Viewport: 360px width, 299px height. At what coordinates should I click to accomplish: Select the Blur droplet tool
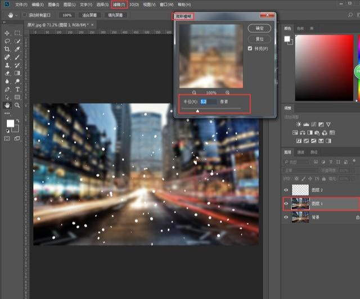7,81
